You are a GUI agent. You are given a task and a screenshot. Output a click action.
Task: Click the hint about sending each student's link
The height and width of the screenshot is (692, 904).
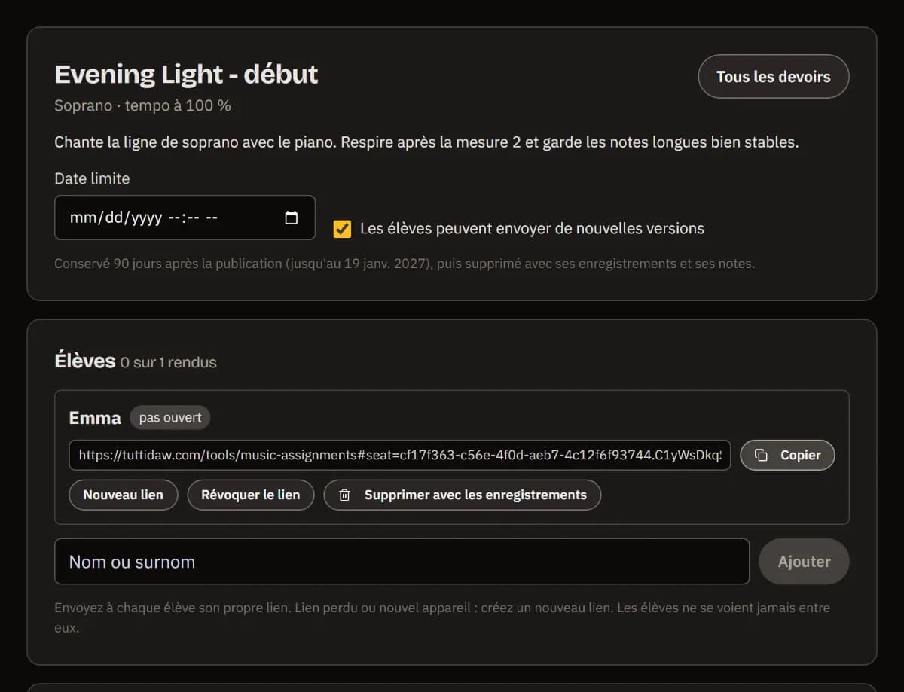[x=442, y=617]
